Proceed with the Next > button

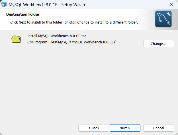tap(125, 128)
